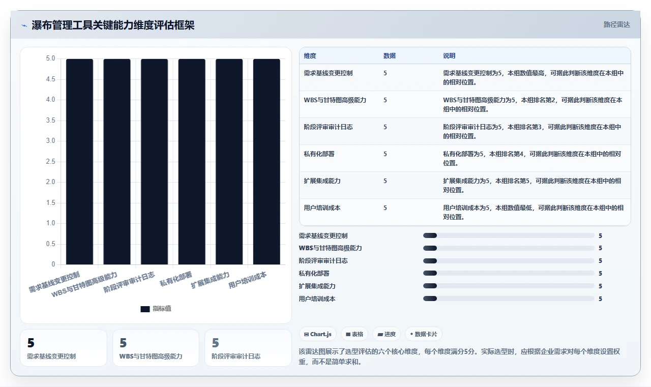This screenshot has width=651, height=387.
Task: Click the Chart.js tag chip
Action: coord(318,334)
